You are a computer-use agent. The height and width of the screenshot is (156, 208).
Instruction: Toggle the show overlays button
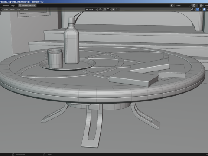pos(204,10)
